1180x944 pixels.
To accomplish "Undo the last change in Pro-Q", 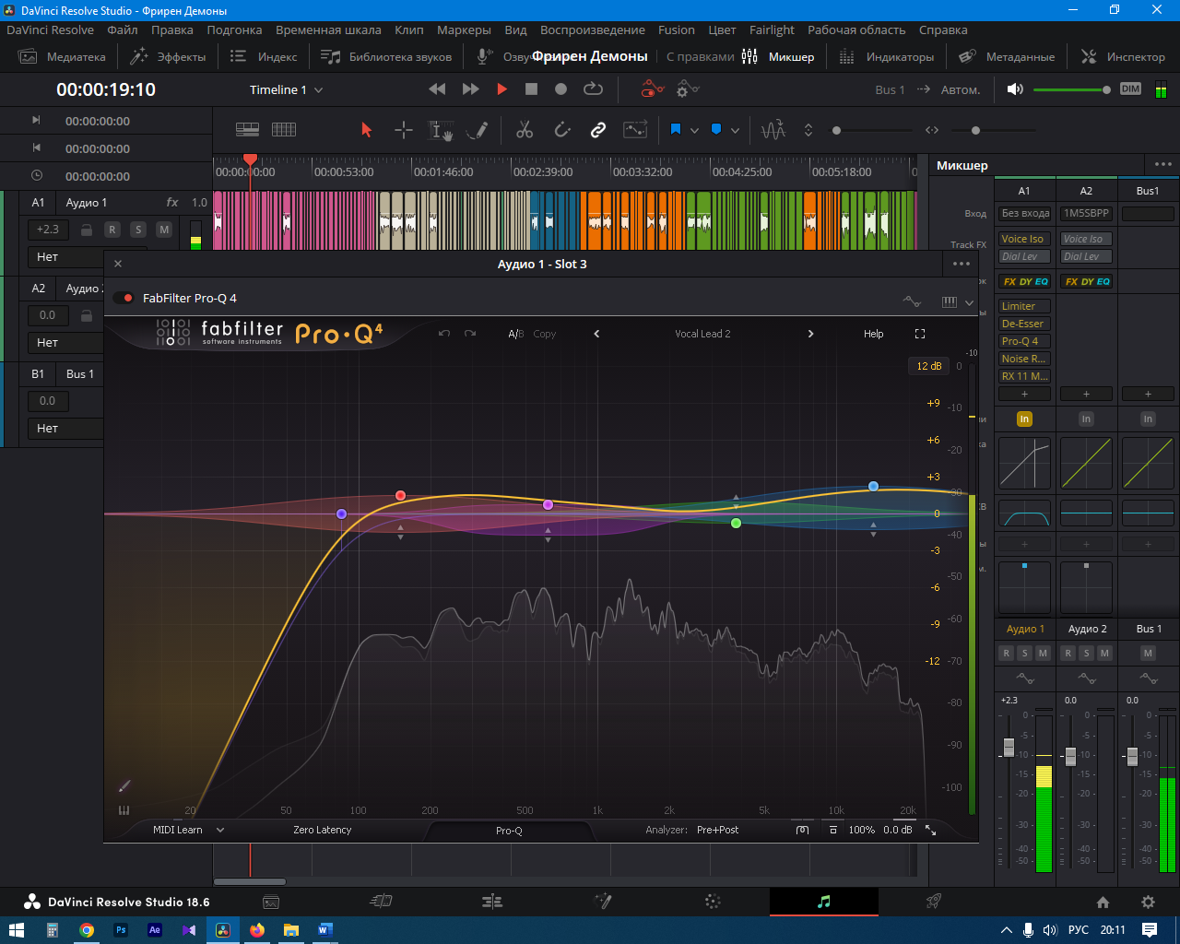I will pos(444,334).
